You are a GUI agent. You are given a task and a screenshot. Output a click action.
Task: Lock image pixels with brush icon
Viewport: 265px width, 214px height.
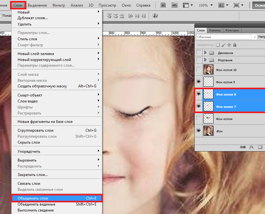pyautogui.click(x=223, y=45)
